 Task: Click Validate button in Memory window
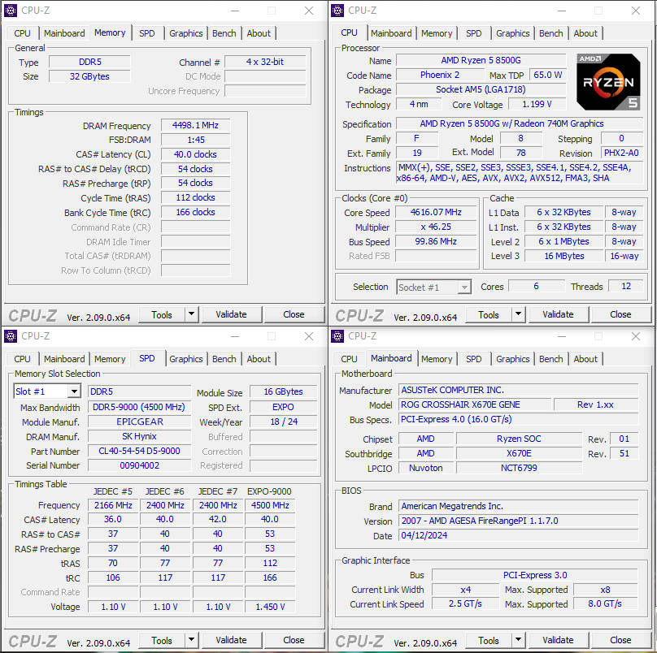click(231, 314)
